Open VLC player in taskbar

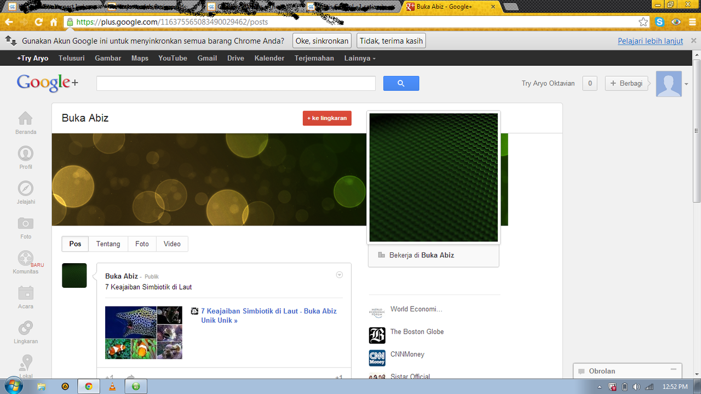click(112, 386)
